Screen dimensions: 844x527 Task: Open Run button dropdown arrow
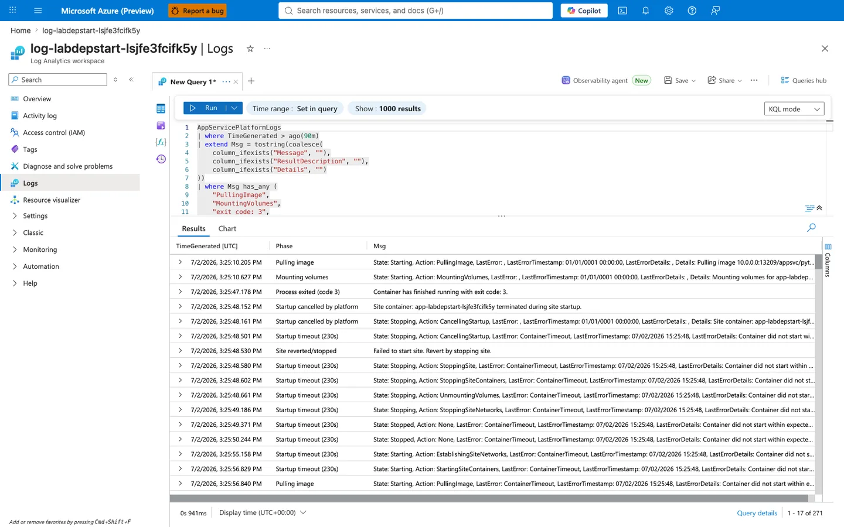click(234, 108)
